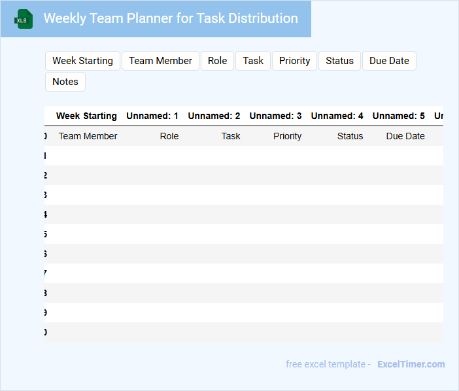The width and height of the screenshot is (459, 391).
Task: Click the Unnamed: 2 column header
Action: coord(214,116)
